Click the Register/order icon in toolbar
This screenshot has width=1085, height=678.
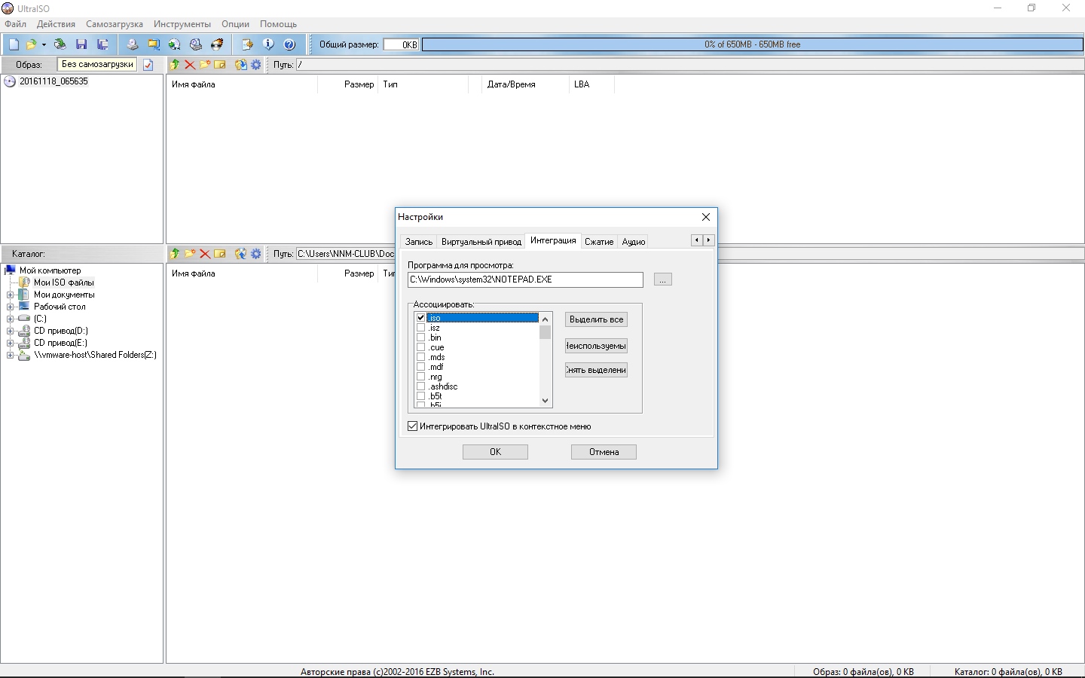pyautogui.click(x=247, y=44)
